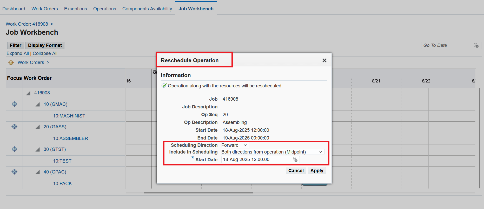Open the Go To Date calendar picker
484x209 pixels.
[x=476, y=45]
